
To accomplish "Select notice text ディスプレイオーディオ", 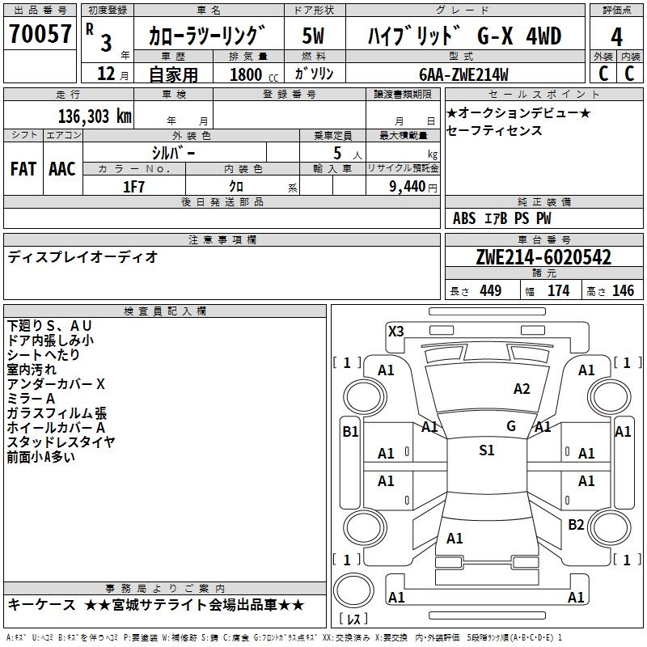I will (x=82, y=257).
